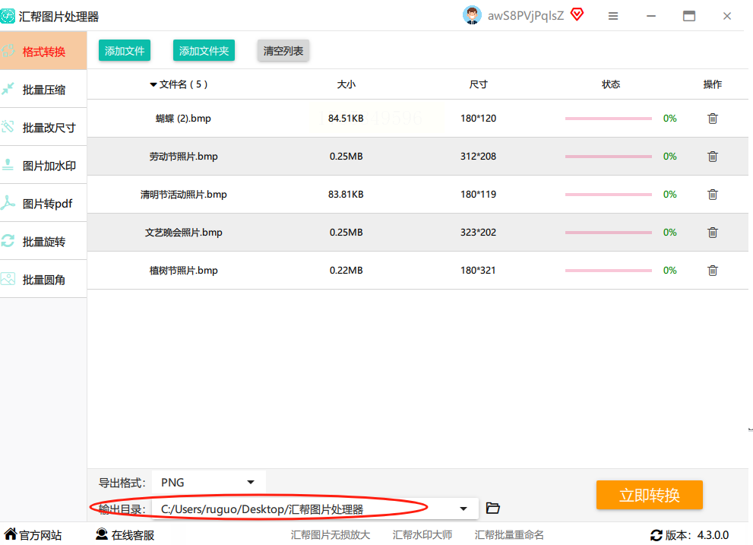Click progress bar of 植树节照片.bmp
Screen dimensions: 753x545
click(609, 270)
